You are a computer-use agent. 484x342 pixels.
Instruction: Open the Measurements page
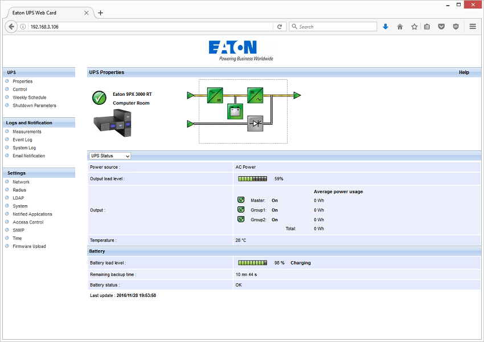click(27, 132)
